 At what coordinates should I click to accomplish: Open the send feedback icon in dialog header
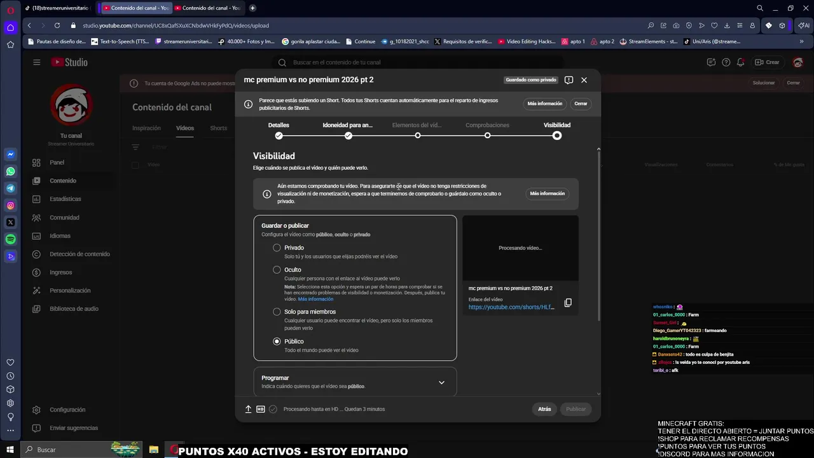click(569, 80)
